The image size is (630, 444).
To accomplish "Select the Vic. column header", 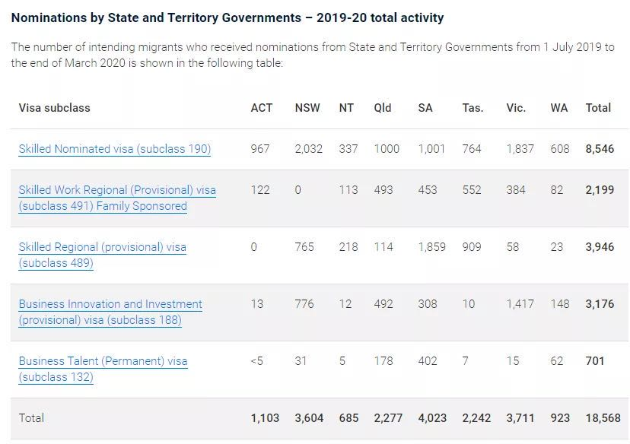I will (516, 108).
